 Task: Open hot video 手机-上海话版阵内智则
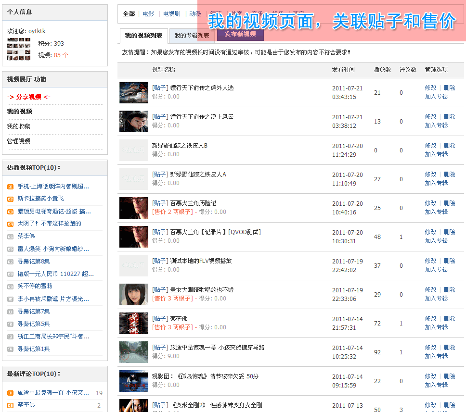pyautogui.click(x=53, y=187)
